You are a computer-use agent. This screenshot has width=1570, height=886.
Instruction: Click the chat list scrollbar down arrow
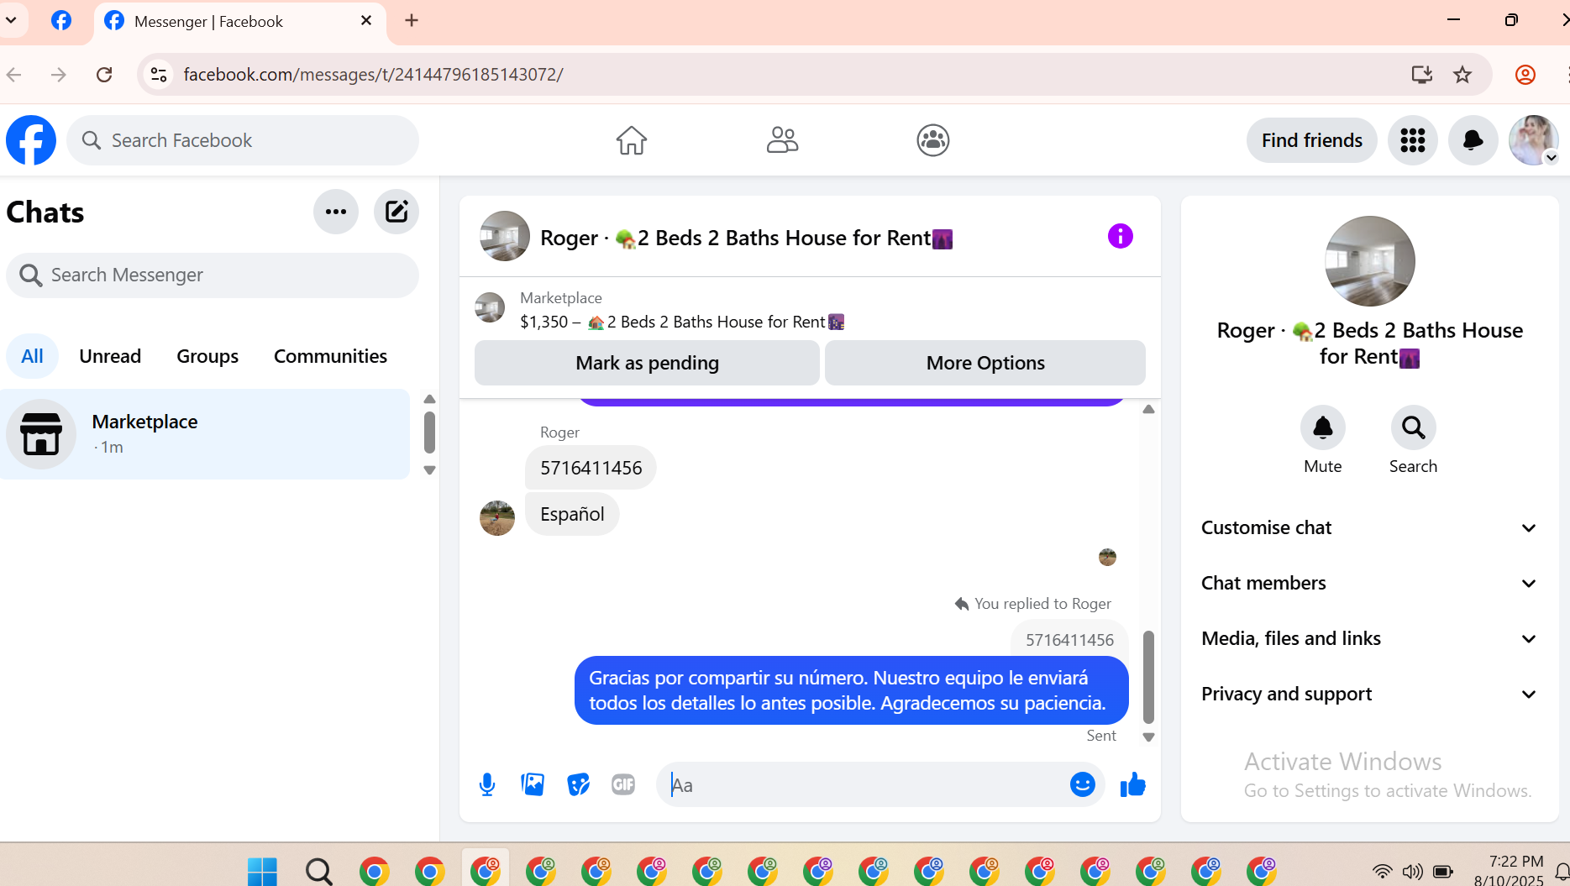[x=429, y=470]
